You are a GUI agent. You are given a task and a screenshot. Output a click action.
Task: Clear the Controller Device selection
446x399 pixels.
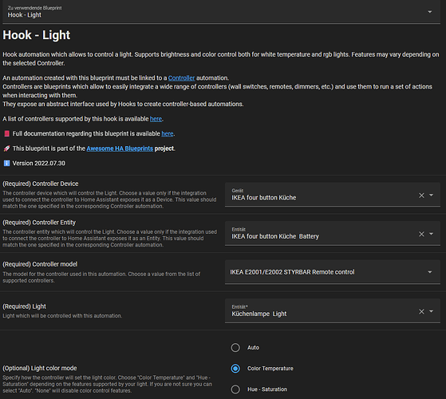tap(421, 196)
